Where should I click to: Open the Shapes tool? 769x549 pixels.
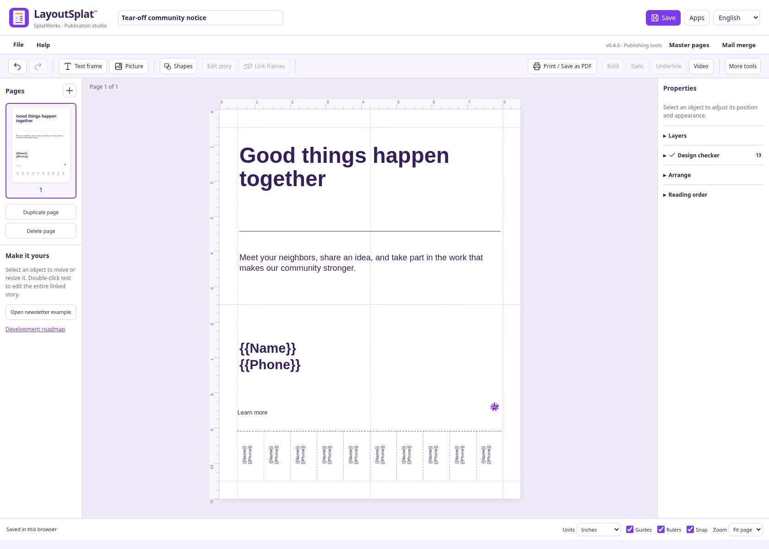tap(179, 66)
